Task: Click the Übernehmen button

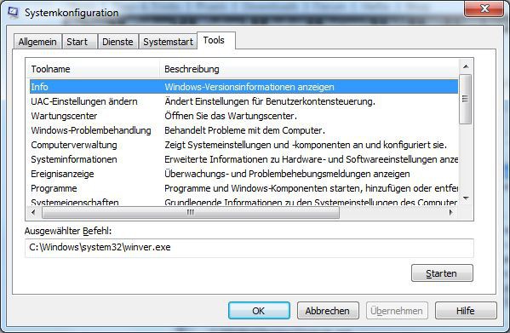Action: click(397, 311)
